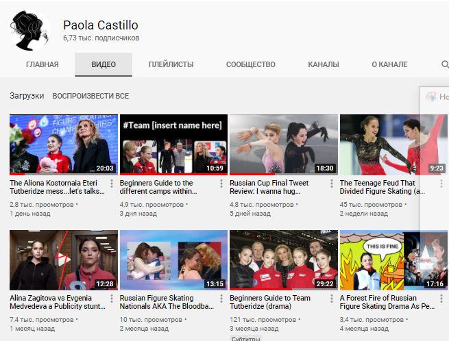Viewport: 449px width, 341px height.
Task: Open title 'The Aliona Kostornaia Eteri Tutberidze mess'
Action: coord(57,187)
